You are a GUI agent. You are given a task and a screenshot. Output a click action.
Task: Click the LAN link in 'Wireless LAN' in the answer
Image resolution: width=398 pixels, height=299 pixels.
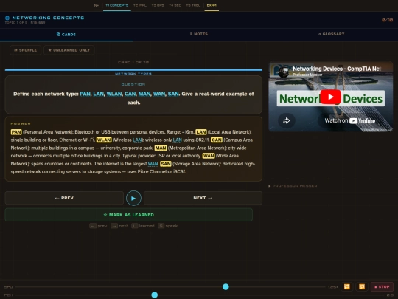pos(137,140)
